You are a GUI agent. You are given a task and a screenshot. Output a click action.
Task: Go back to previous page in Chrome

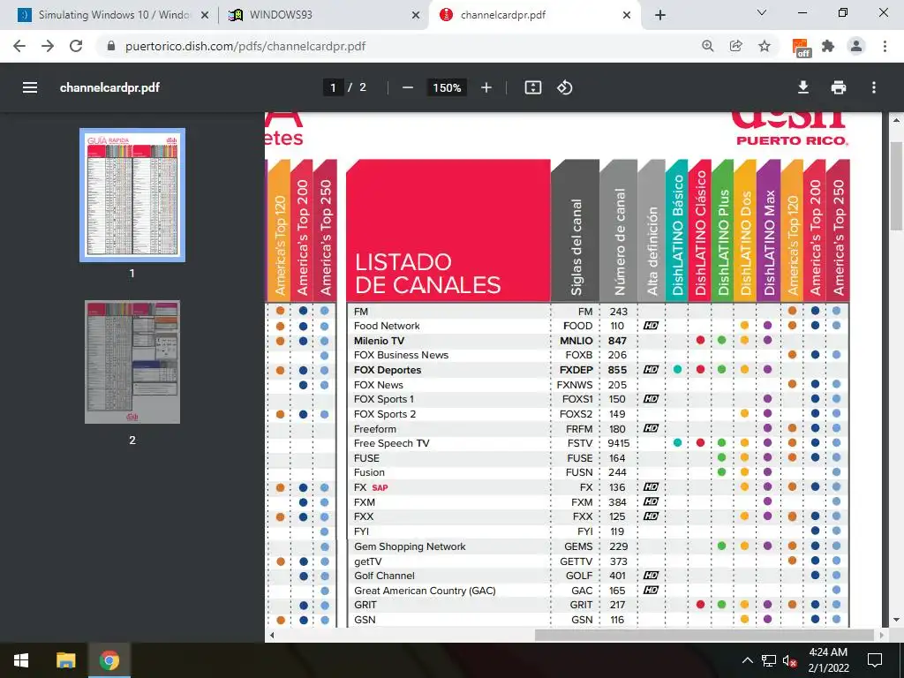pyautogui.click(x=19, y=46)
